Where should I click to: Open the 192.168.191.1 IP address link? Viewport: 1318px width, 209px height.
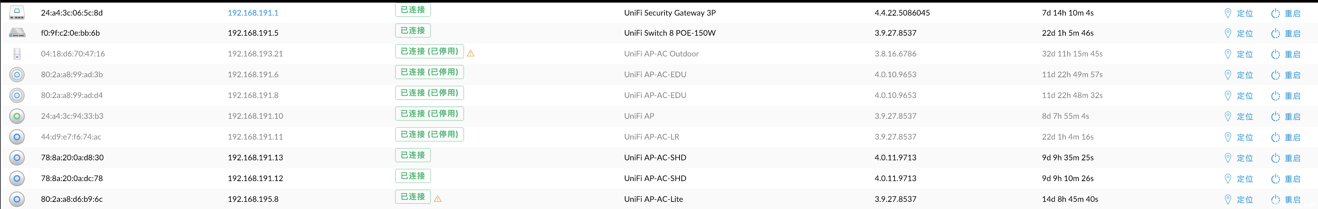click(253, 13)
